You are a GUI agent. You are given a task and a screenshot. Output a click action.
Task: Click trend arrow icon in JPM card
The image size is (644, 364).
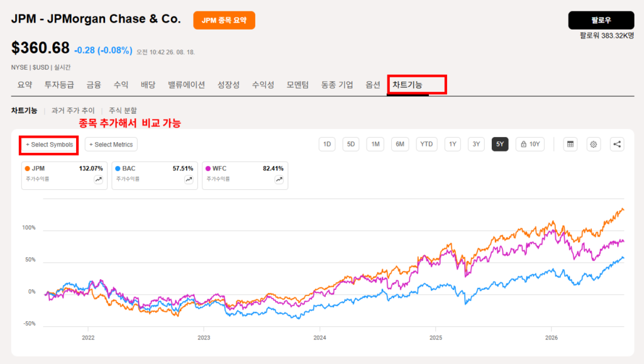click(x=99, y=179)
